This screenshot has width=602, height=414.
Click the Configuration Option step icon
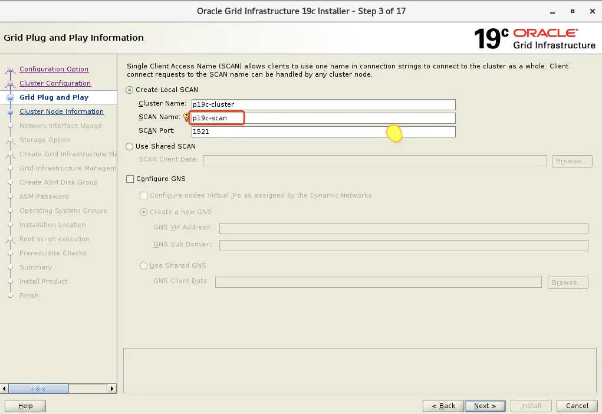tap(11, 69)
